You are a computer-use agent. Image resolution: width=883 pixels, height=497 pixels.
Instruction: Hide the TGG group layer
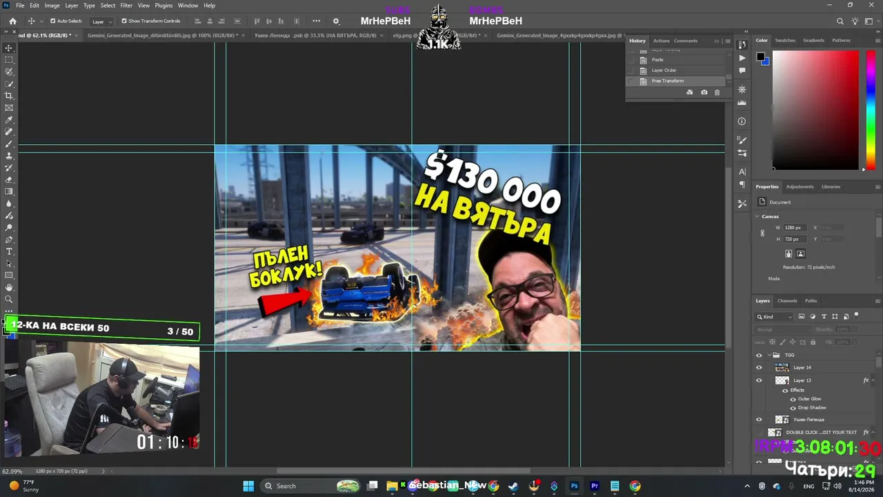759,355
